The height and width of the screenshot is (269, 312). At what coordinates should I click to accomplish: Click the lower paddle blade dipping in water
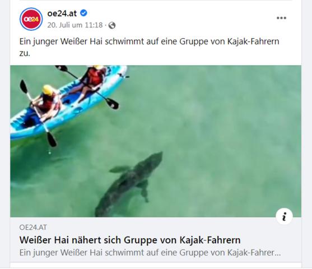coord(52,139)
